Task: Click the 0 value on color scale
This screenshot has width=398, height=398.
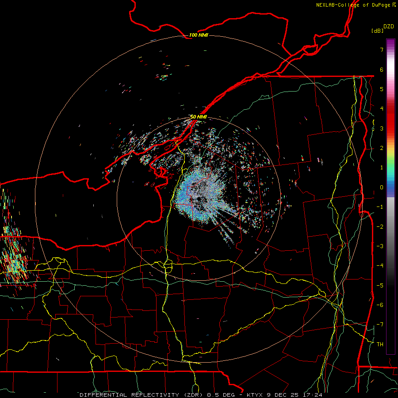Action: click(382, 188)
